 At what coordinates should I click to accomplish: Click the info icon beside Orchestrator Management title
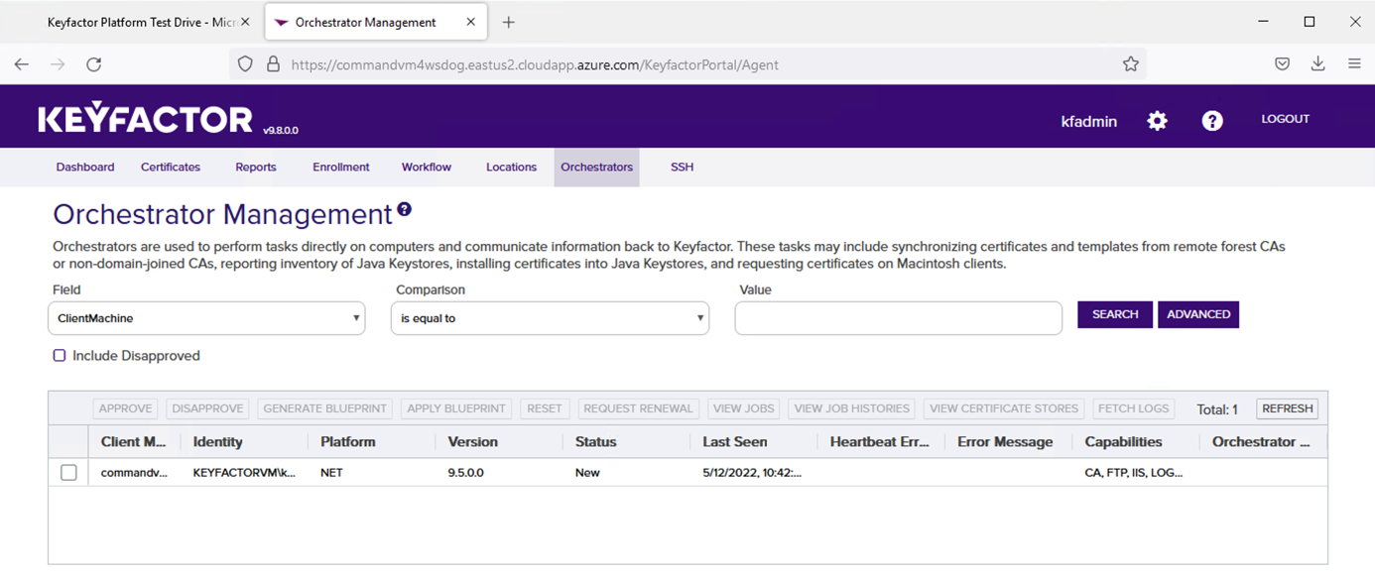coord(404,210)
